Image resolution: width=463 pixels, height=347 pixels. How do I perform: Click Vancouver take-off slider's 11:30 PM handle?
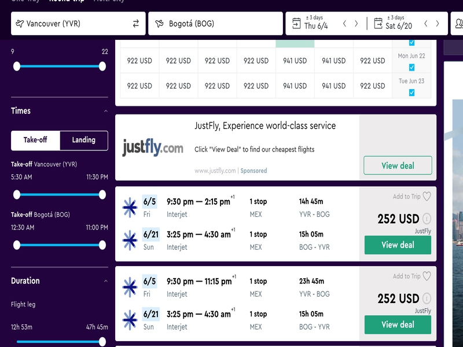[x=102, y=194]
